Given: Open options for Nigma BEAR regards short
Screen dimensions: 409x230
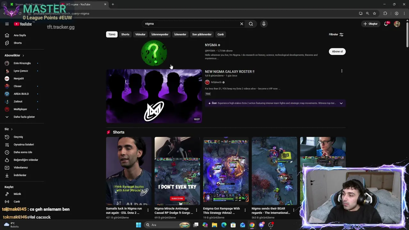Looking at the screenshot, I should (x=294, y=210).
